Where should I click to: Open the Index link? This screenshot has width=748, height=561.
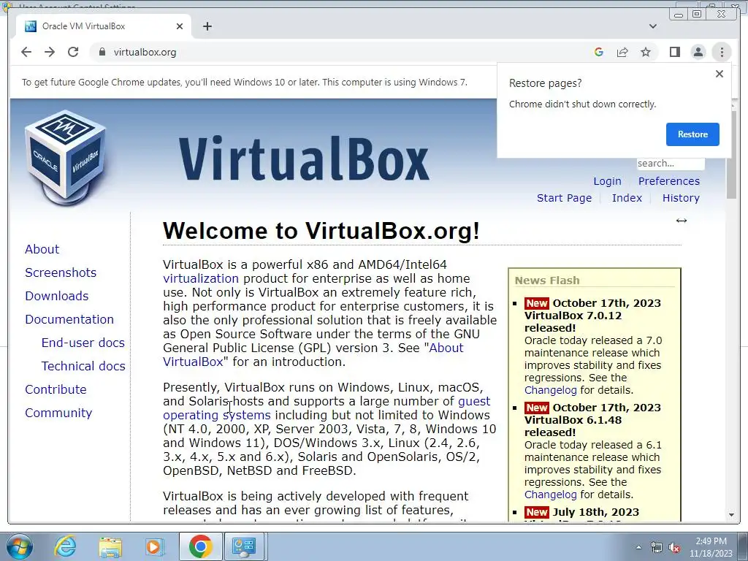click(x=627, y=198)
